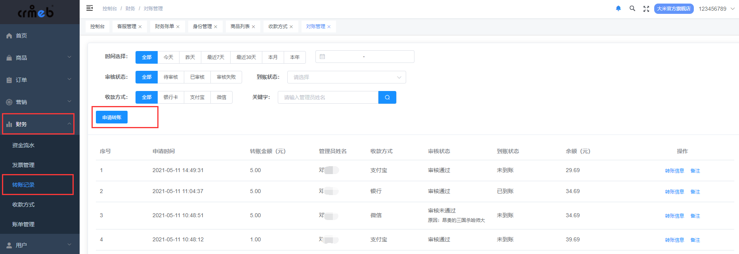This screenshot has height=254, width=739.
Task: Toggle fullscreen mode icon
Action: 646,9
